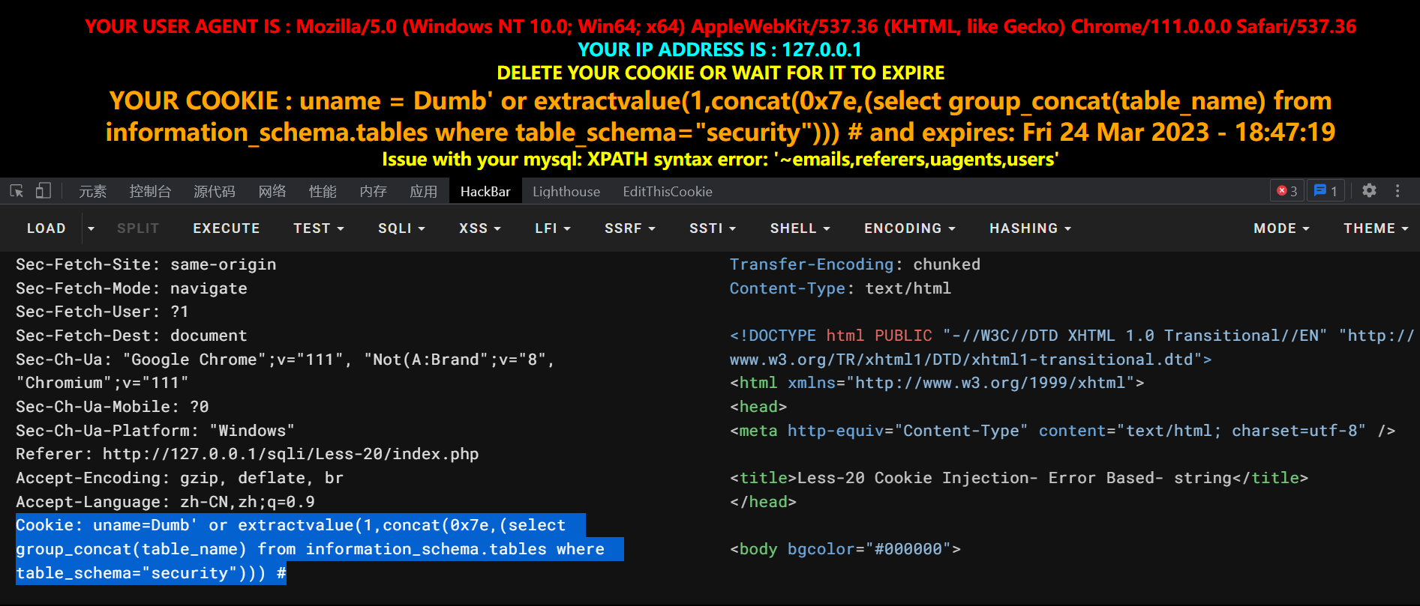Click the XPATH syntax error message
1420x606 pixels.
tap(720, 160)
